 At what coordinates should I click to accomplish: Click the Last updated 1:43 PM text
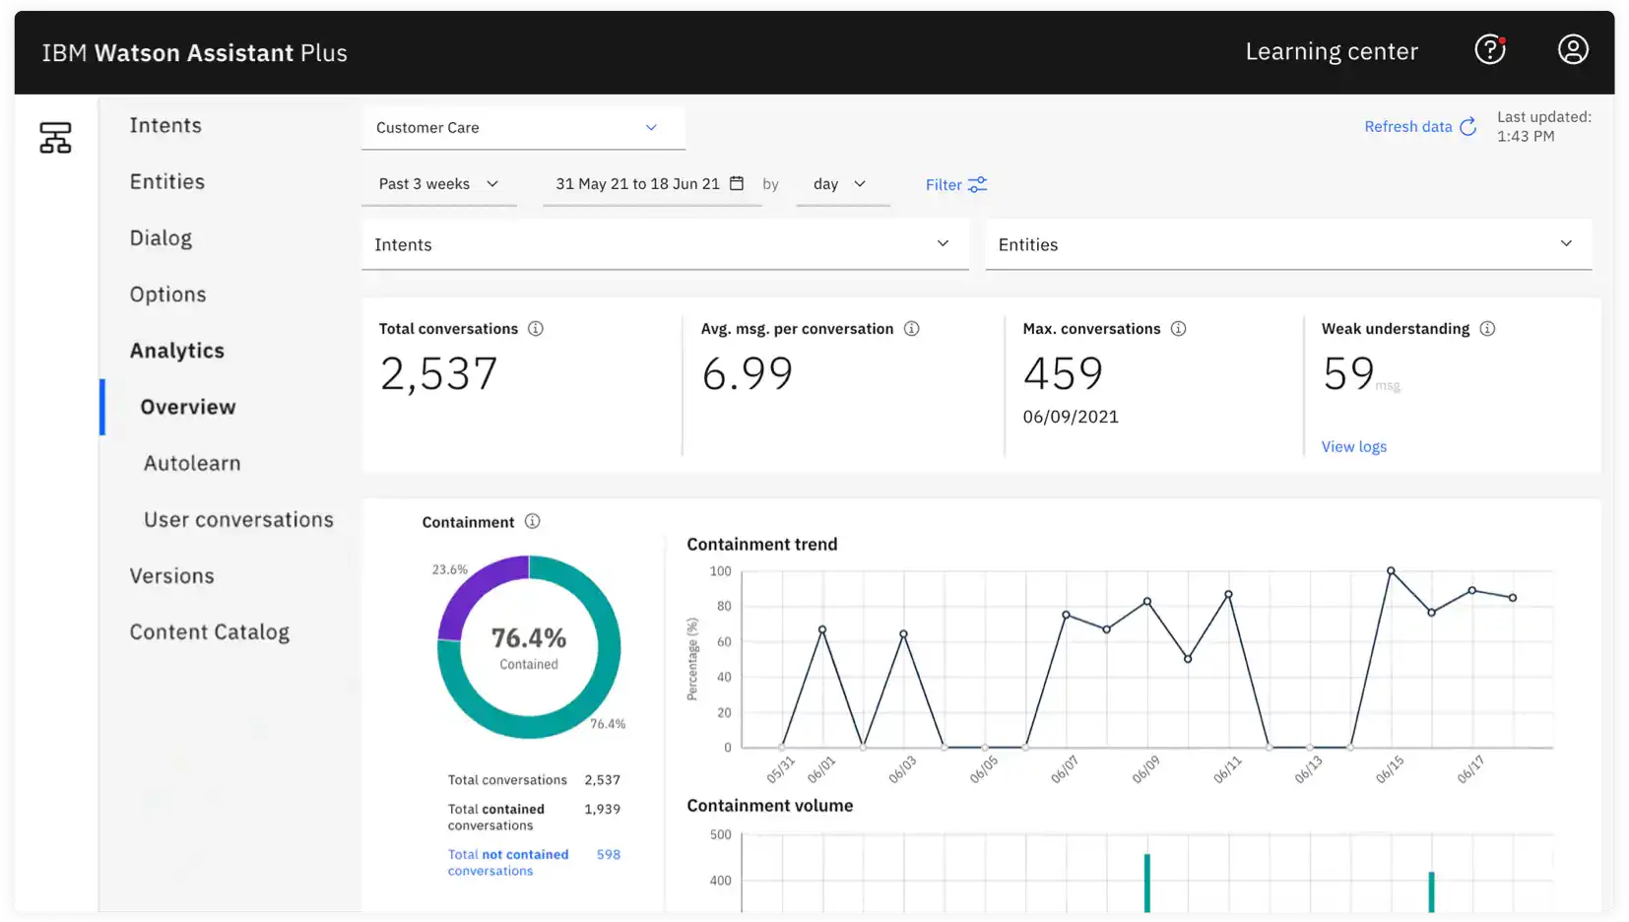pos(1543,126)
